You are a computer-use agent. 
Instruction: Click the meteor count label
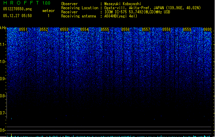[49, 11]
